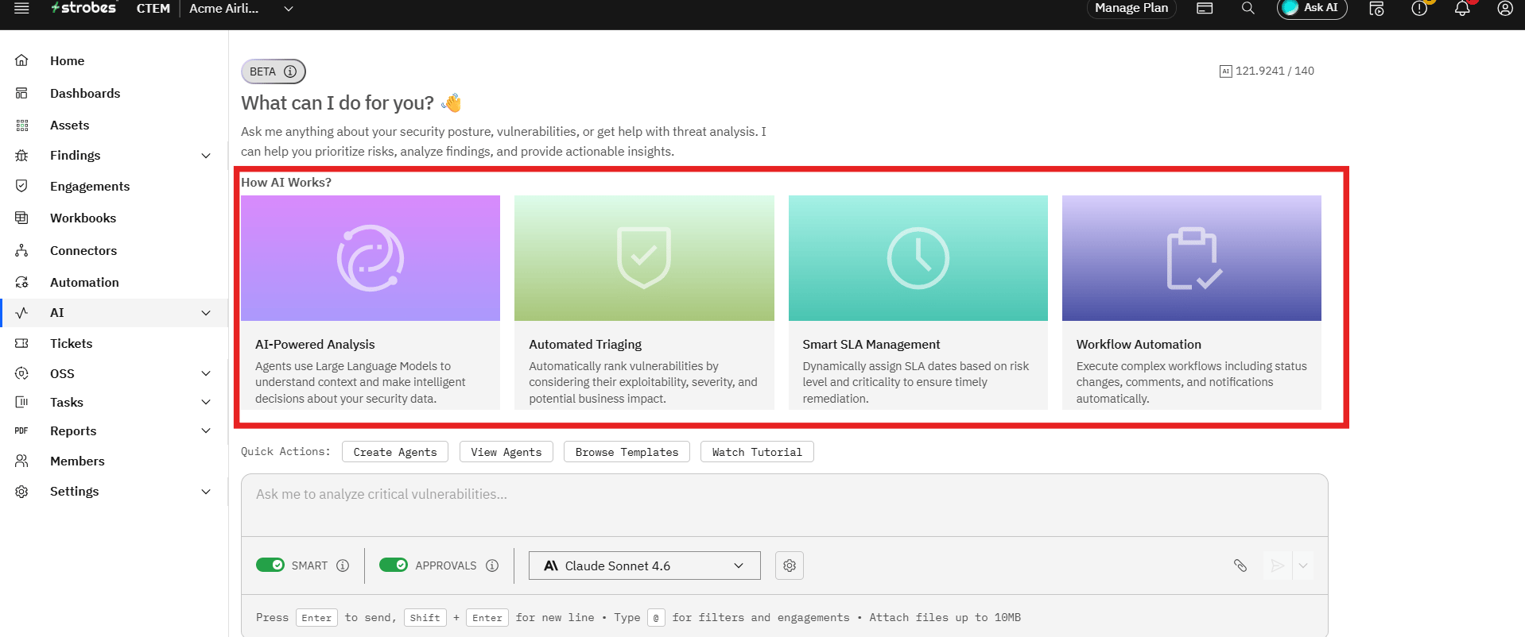This screenshot has height=637, width=1525.
Task: Open the user profile icon
Action: point(1504,8)
